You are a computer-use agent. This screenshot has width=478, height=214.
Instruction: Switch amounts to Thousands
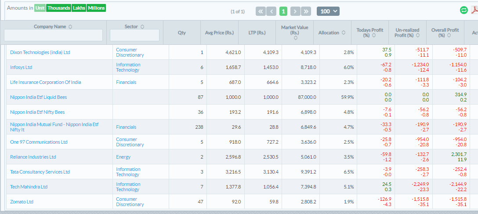(x=58, y=8)
